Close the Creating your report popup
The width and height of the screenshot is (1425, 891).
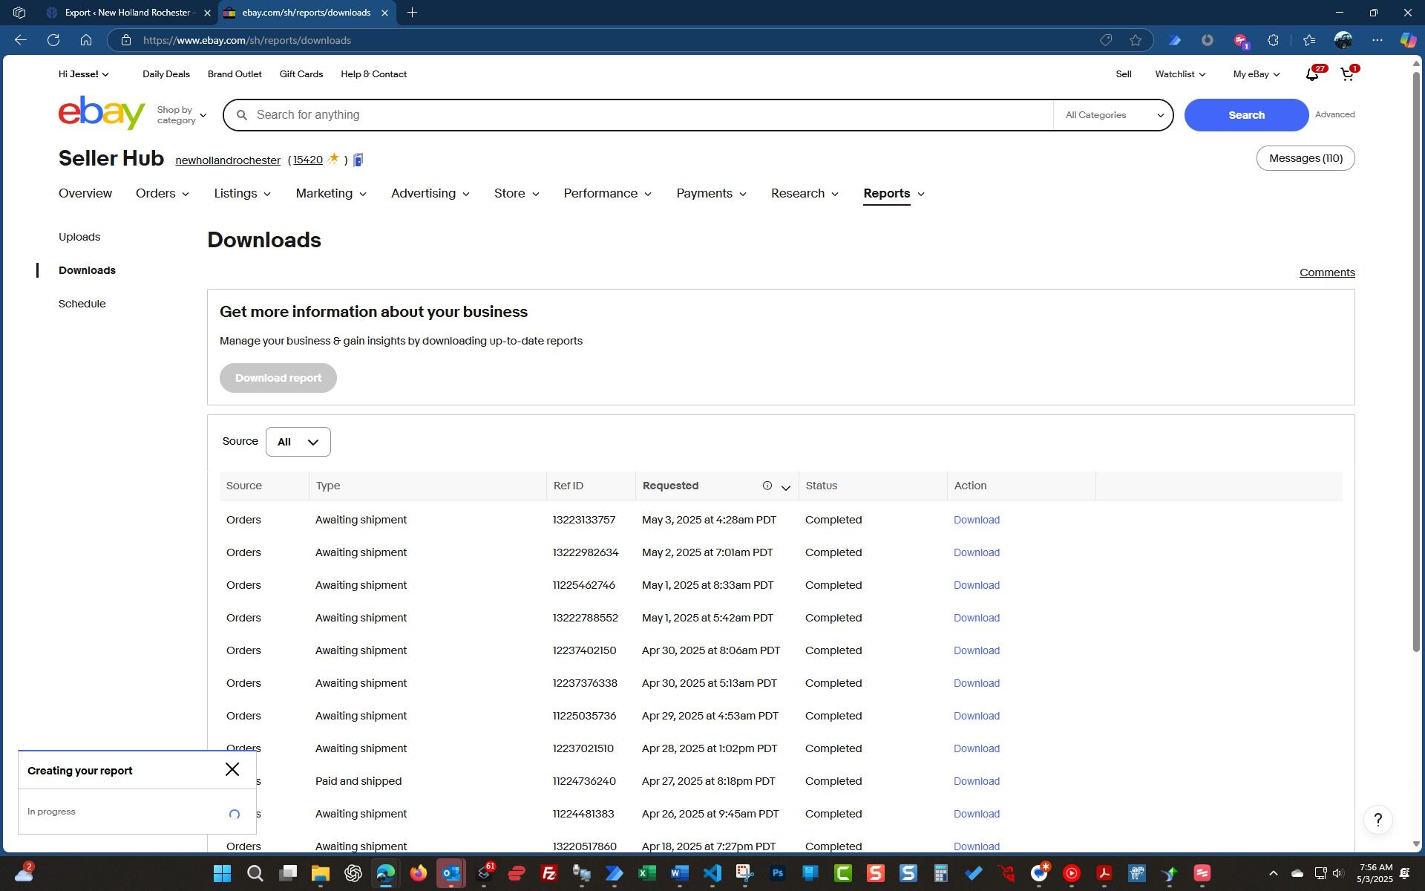[232, 769]
